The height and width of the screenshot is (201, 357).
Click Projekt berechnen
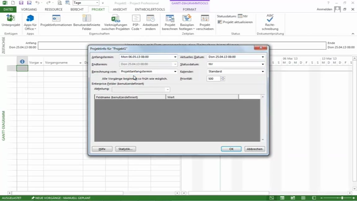click(170, 22)
